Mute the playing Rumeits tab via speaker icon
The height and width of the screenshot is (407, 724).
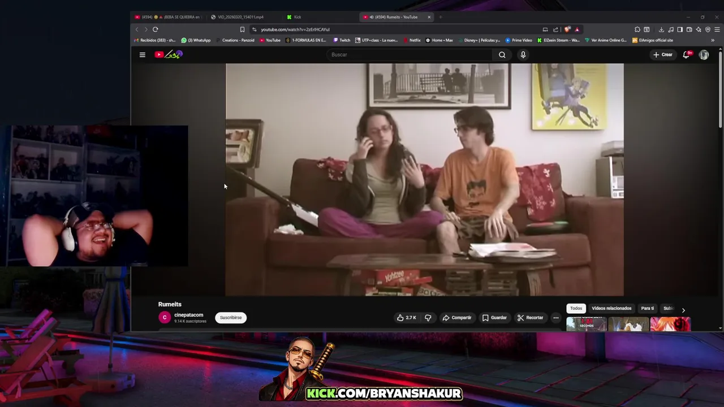(x=371, y=17)
